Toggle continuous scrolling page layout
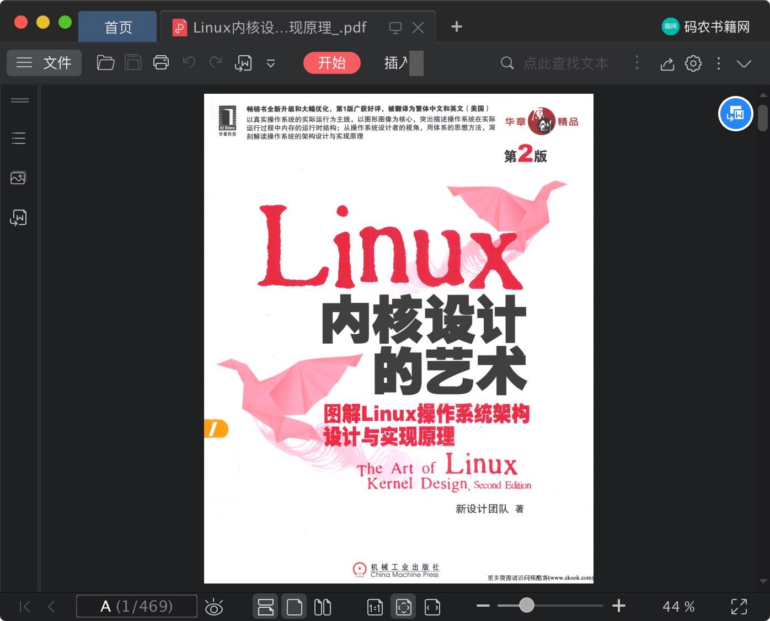 click(x=266, y=607)
